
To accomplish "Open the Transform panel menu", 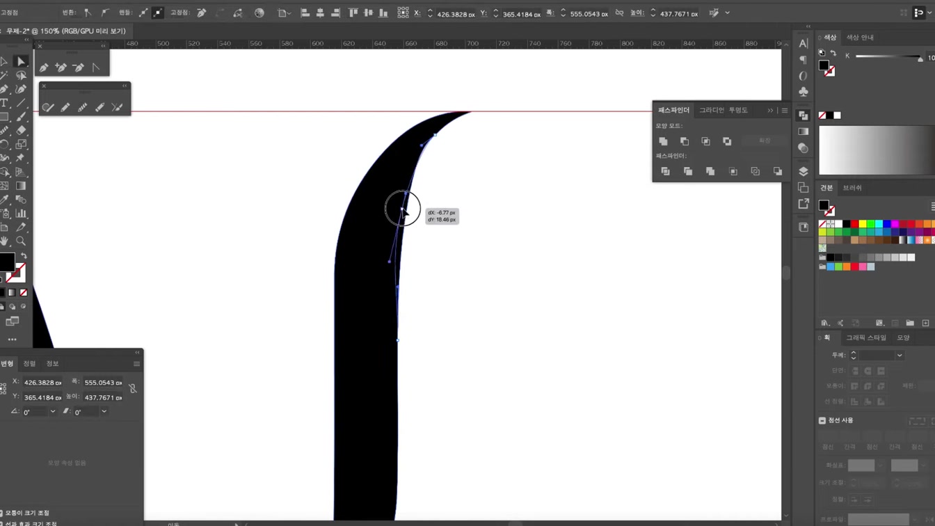I will [x=136, y=363].
